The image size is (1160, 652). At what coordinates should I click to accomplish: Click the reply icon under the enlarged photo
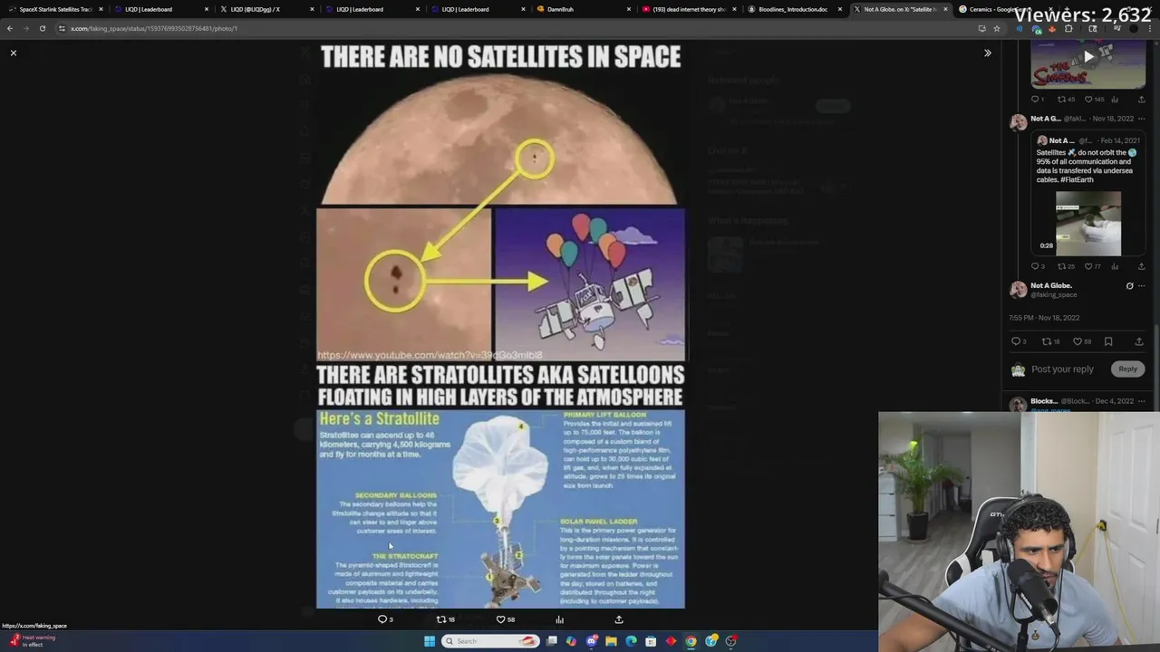coord(382,619)
